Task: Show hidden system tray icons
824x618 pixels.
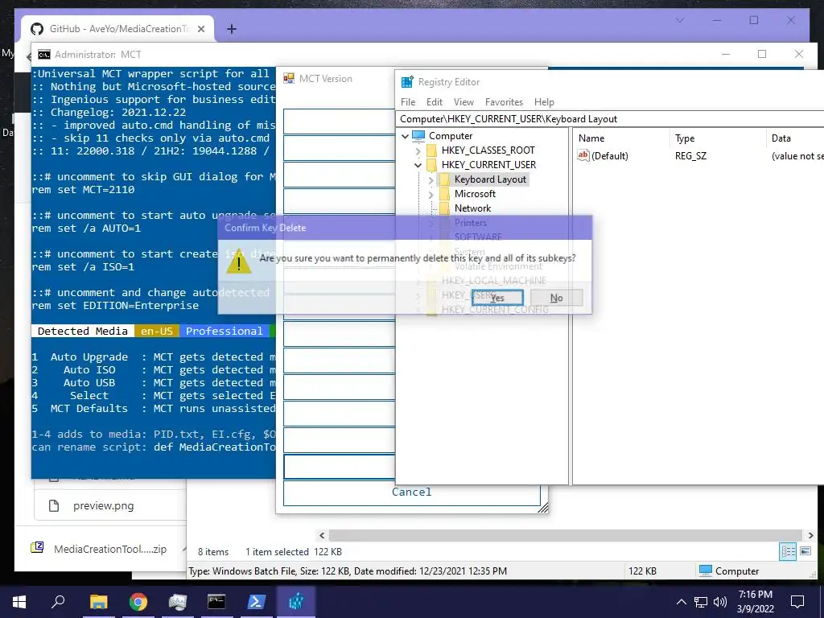Action: coord(681,602)
